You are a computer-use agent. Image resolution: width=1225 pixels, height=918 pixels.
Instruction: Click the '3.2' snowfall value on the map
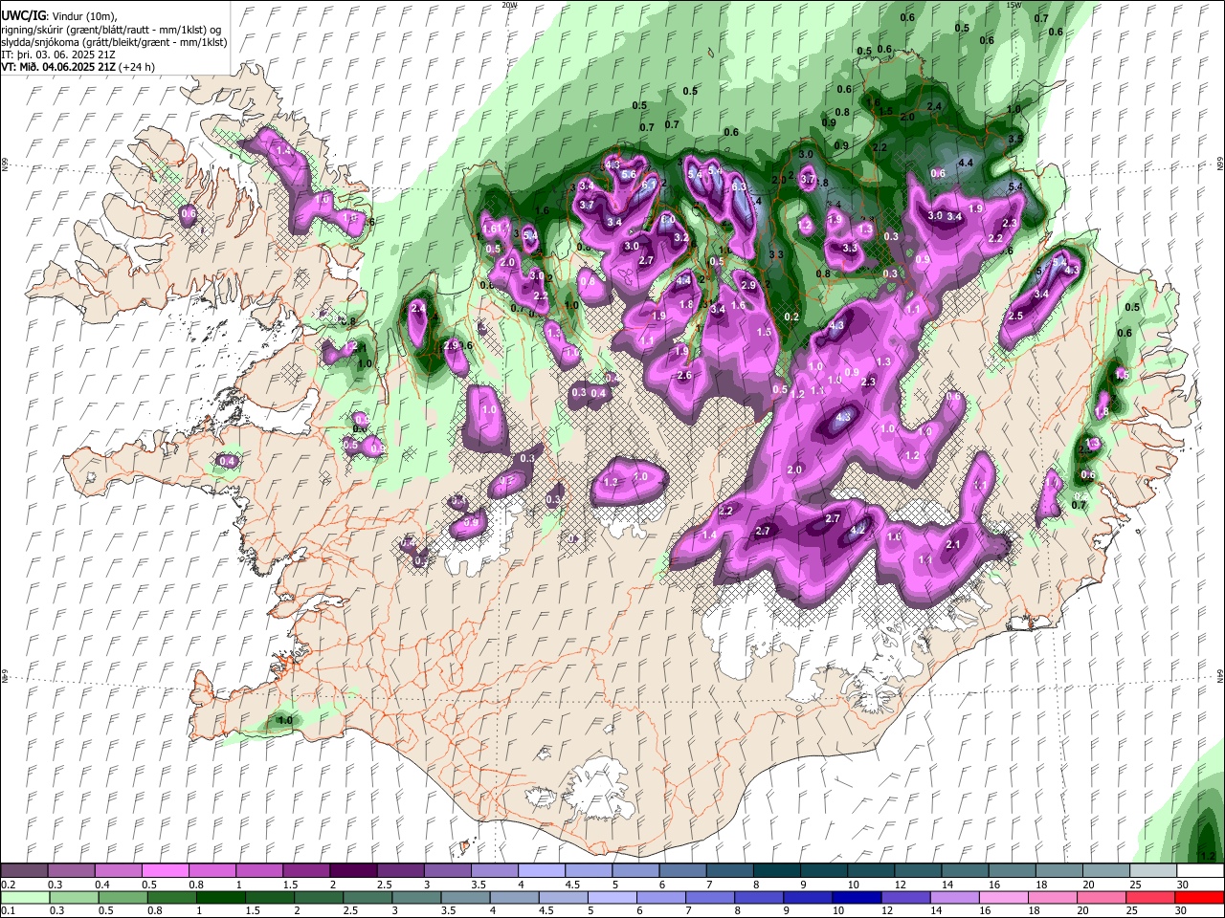(681, 237)
